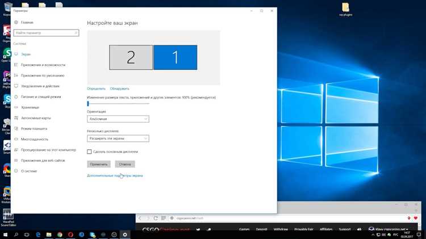Click the РУС language indicator

[395, 234]
